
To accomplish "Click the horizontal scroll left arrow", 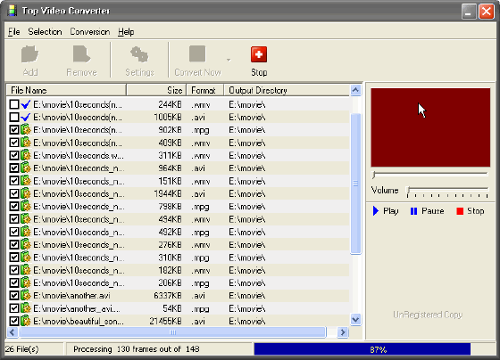I will point(12,332).
